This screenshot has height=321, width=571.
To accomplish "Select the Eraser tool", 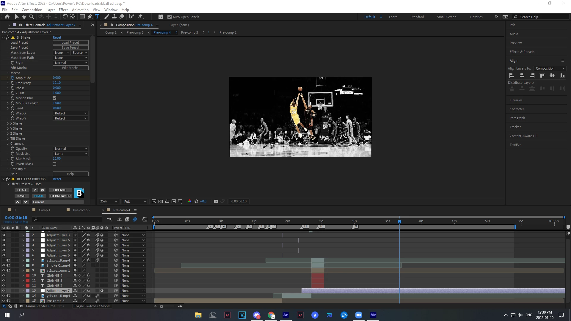I will coord(122,17).
